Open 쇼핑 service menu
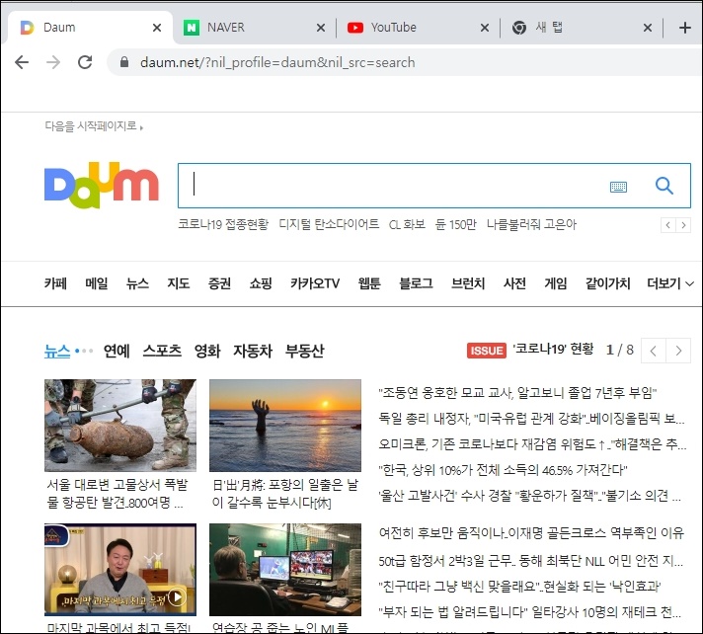Image resolution: width=703 pixels, height=634 pixels. [x=261, y=283]
